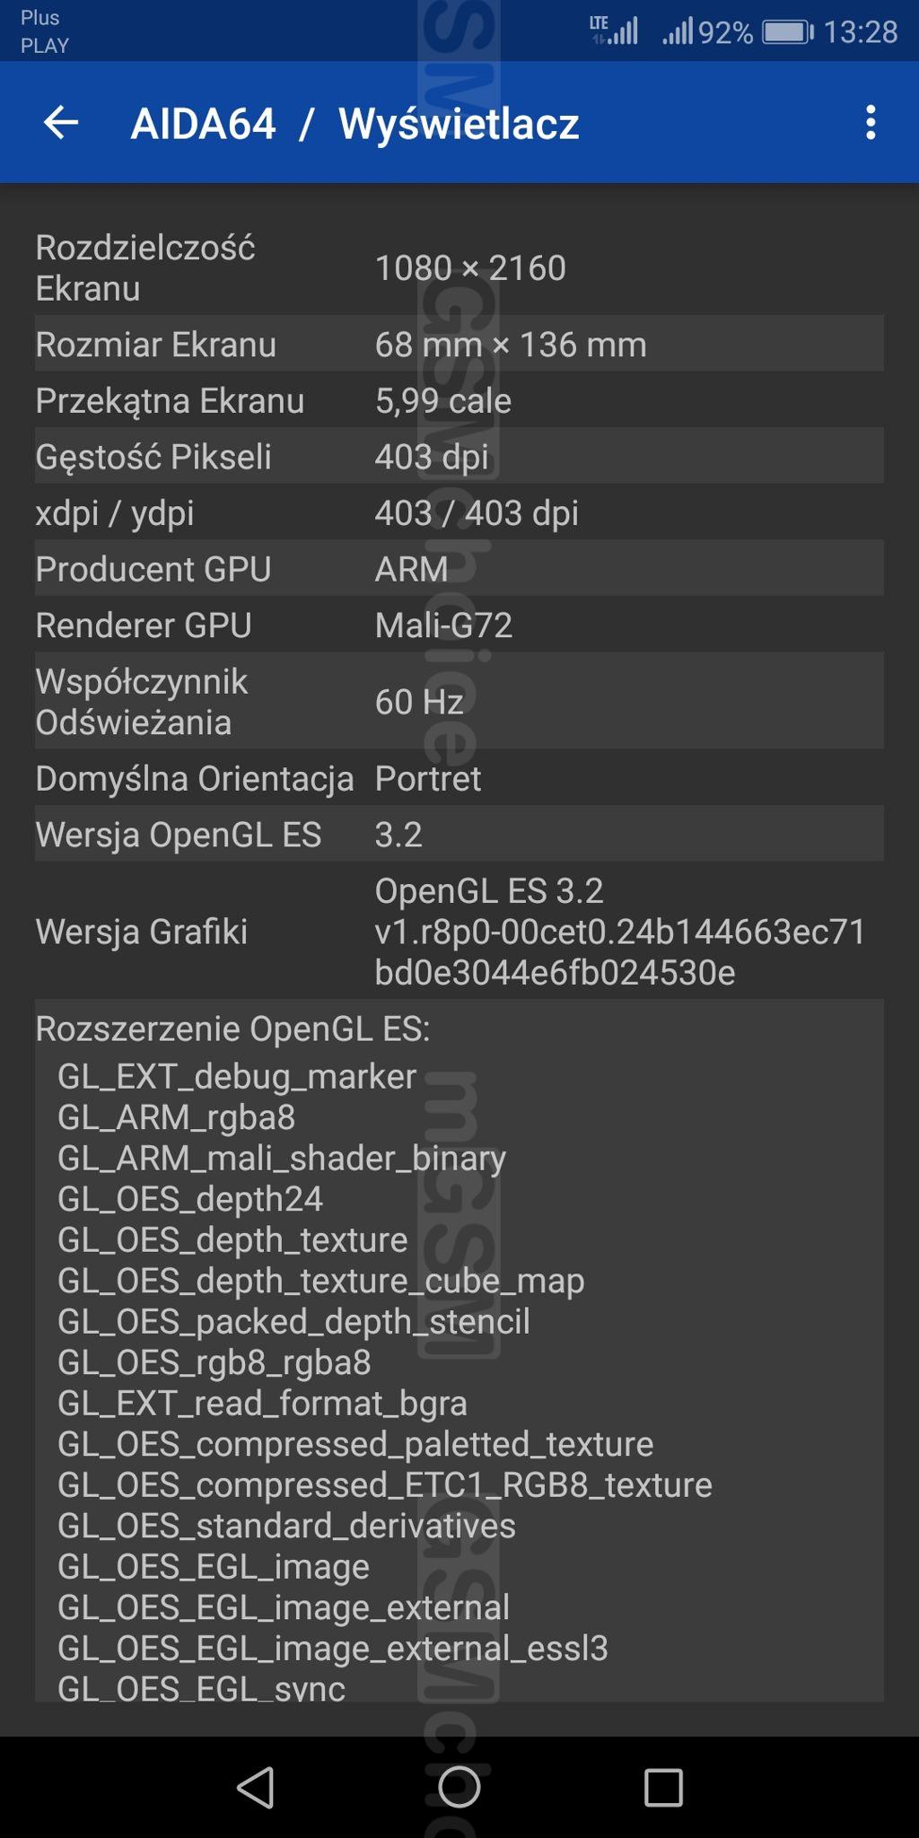Viewport: 919px width, 1838px height.
Task: Tap the second SIM signal bars icon
Action: coord(678,32)
